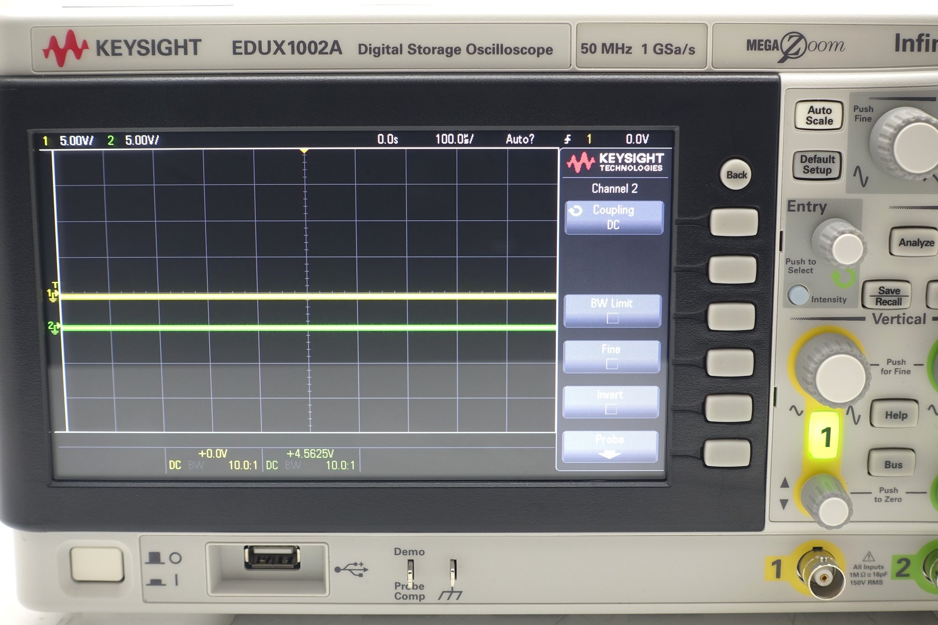Toggle the BW Limit checkbox
Viewport: 938px width, 625px height.
[612, 318]
